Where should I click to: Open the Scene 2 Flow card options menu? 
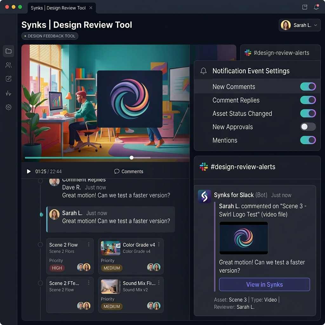pyautogui.click(x=89, y=244)
